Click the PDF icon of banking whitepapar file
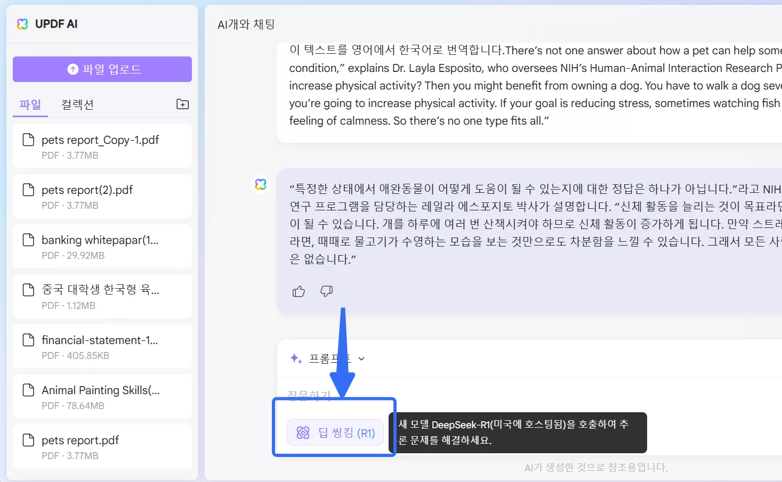 [x=28, y=240]
